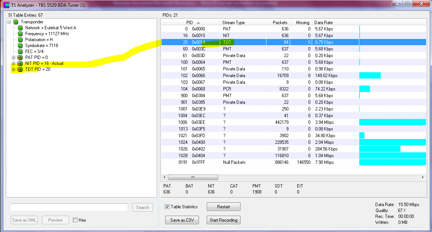The image size is (432, 232).
Task: Expand the TDT PID = 20 node
Action: pyautogui.click(x=14, y=69)
